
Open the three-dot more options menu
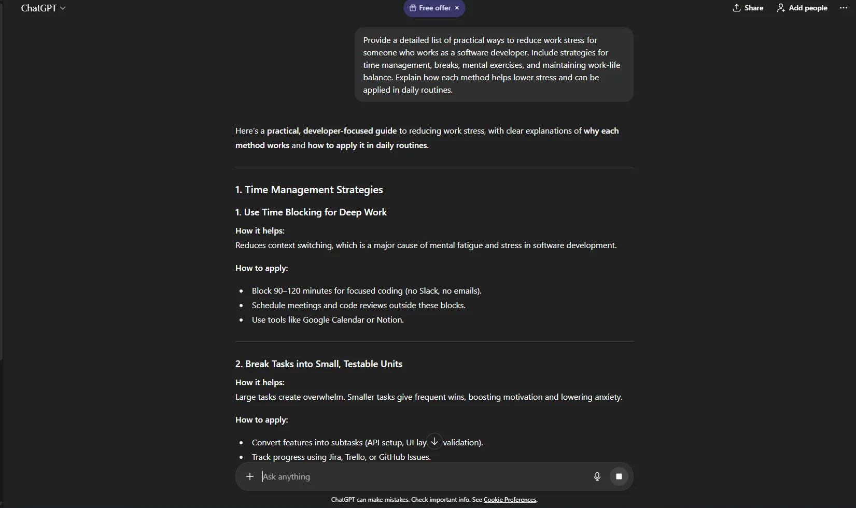tap(843, 8)
